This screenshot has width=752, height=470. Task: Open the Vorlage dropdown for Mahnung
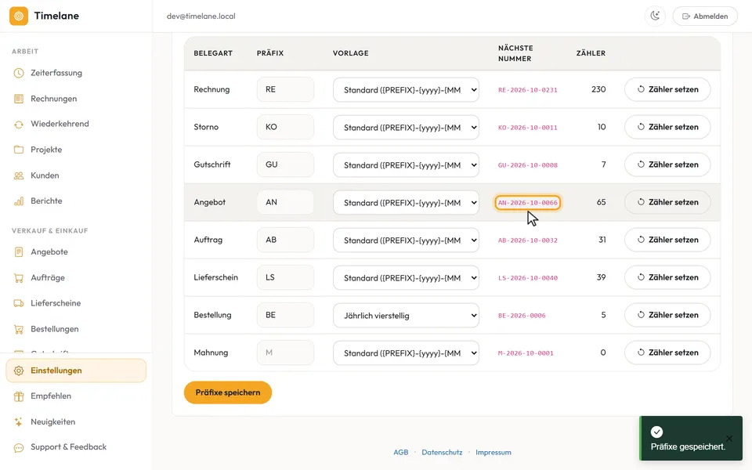pos(406,353)
